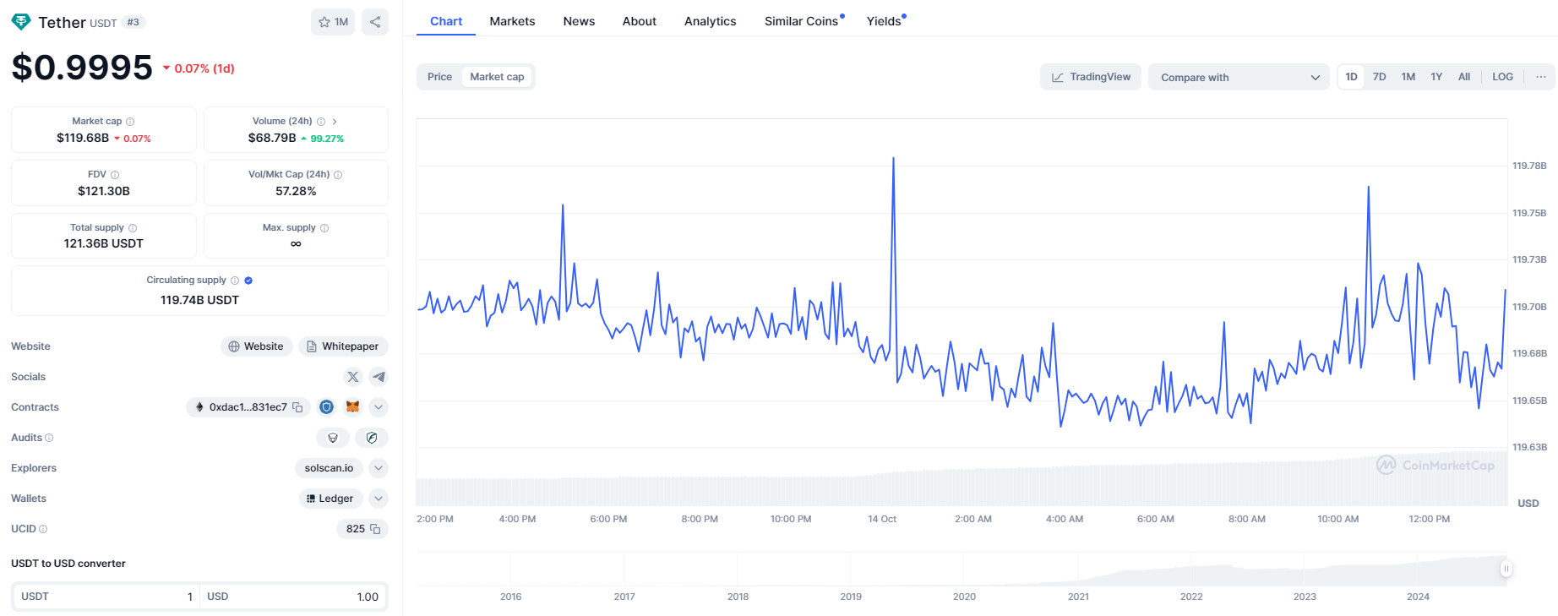Click the 2020 label on timeline navigator

(x=964, y=597)
